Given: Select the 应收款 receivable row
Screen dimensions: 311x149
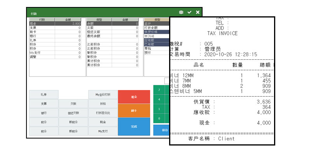Looking at the screenshot, I should click(x=157, y=40).
